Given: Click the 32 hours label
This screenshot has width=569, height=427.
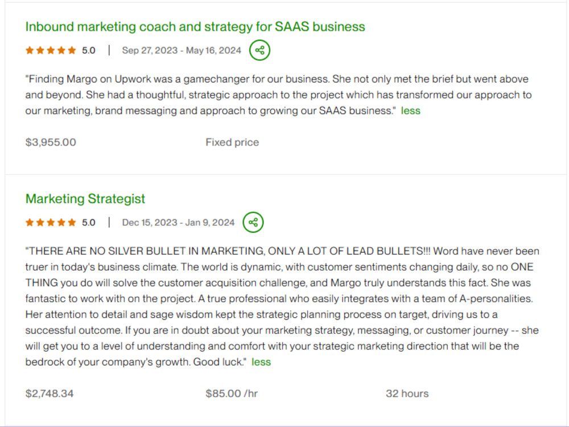Looking at the screenshot, I should 407,393.
